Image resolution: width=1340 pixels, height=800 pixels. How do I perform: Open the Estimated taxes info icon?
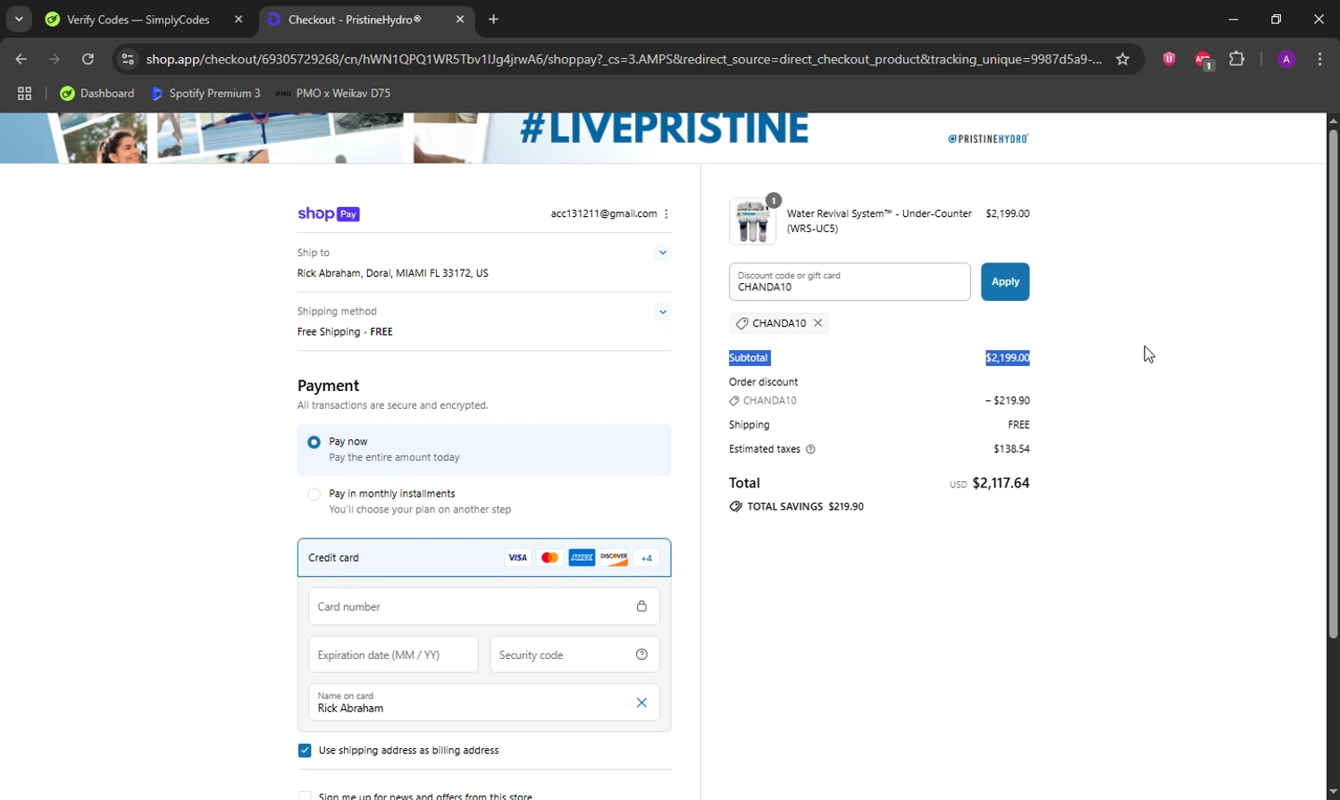[810, 449]
